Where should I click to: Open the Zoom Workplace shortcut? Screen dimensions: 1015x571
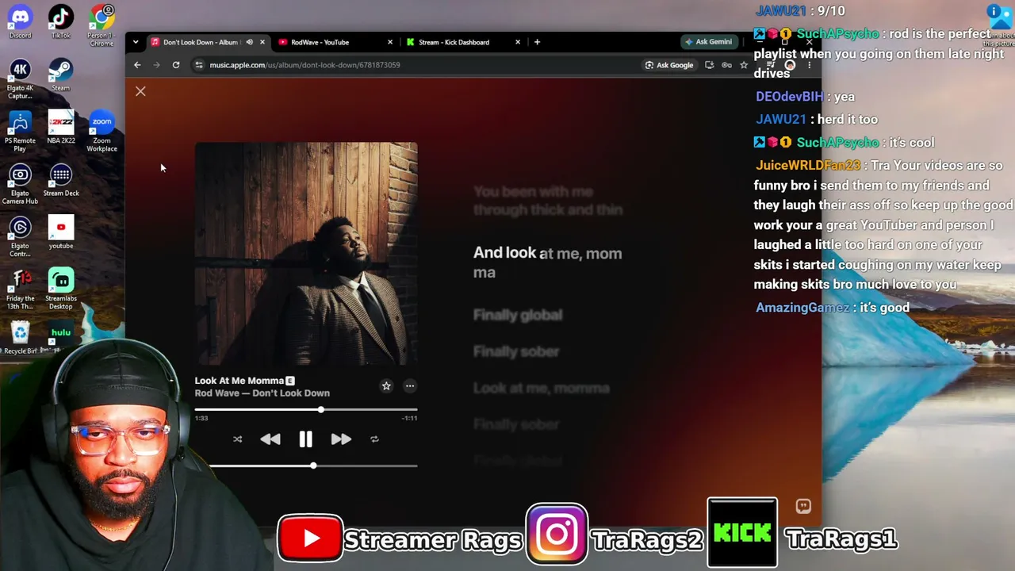[x=101, y=131]
